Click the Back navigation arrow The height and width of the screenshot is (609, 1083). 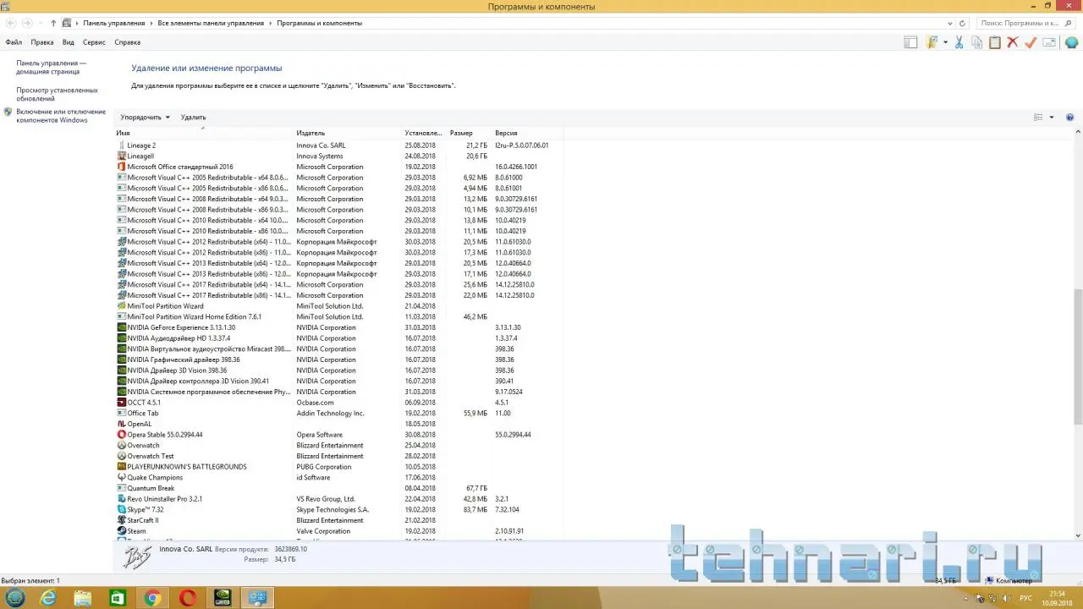(11, 24)
